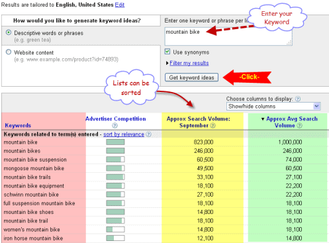Toggle the Use synonyms checkbox
The width and height of the screenshot is (329, 243).
[x=167, y=52]
